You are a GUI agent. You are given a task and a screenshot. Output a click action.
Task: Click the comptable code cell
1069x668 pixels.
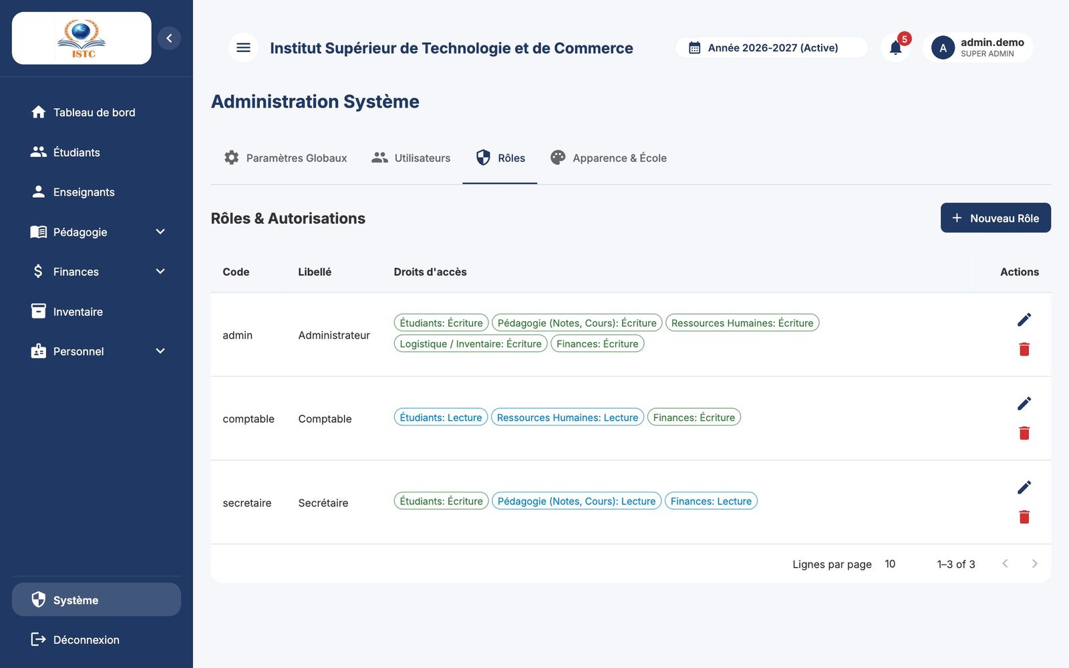(249, 419)
